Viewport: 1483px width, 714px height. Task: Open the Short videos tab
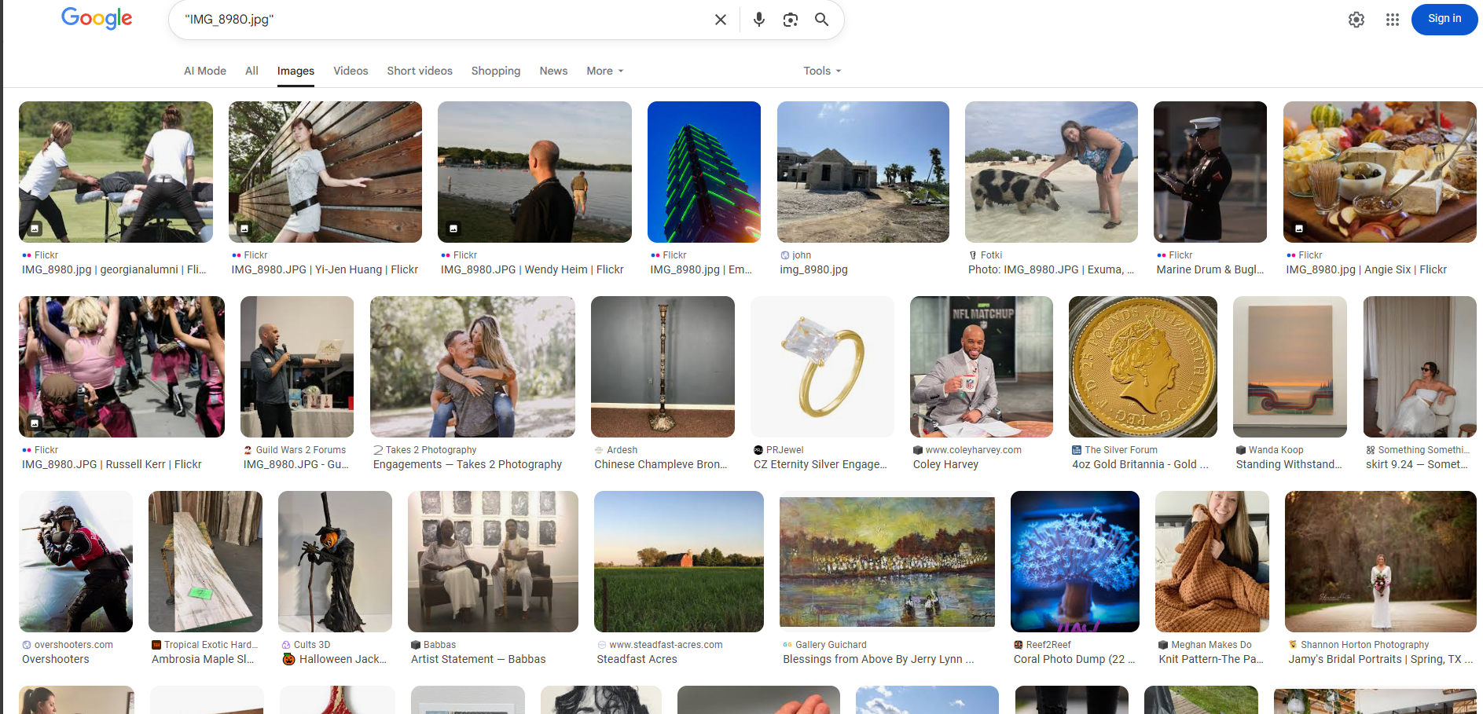(420, 71)
